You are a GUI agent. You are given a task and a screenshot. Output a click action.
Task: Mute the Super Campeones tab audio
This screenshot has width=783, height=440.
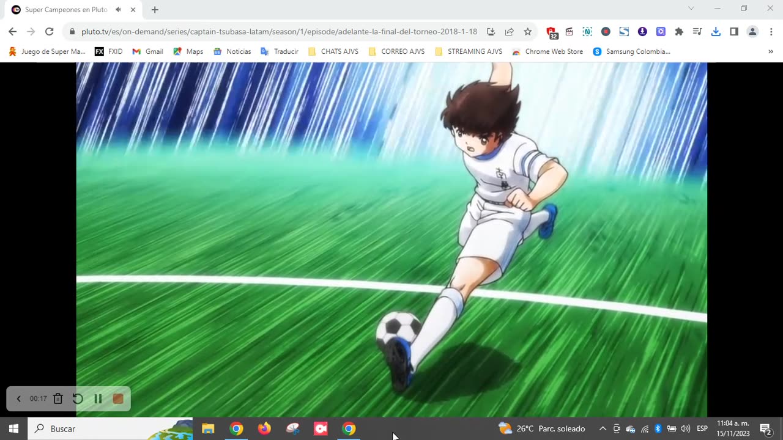[x=118, y=10]
